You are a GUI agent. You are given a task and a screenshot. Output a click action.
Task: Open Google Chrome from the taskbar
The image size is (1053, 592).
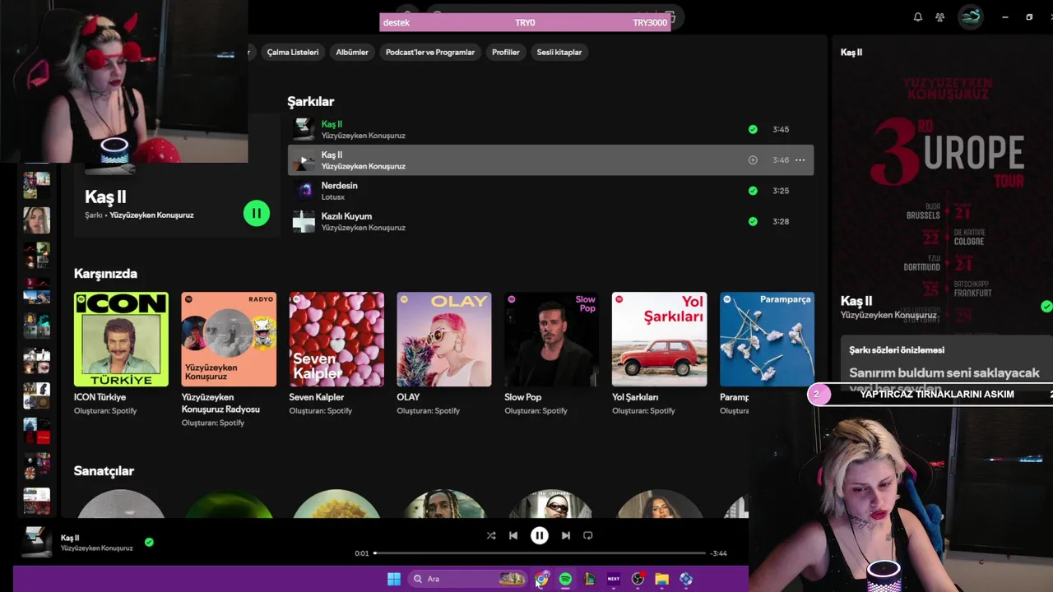pos(541,579)
